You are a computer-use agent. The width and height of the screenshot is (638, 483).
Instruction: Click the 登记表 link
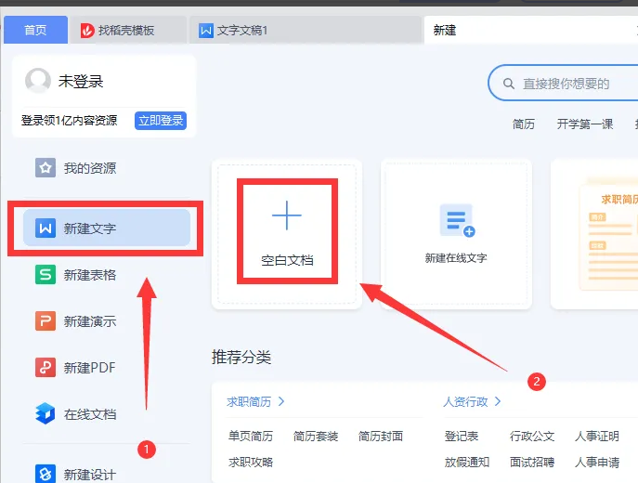pos(462,436)
